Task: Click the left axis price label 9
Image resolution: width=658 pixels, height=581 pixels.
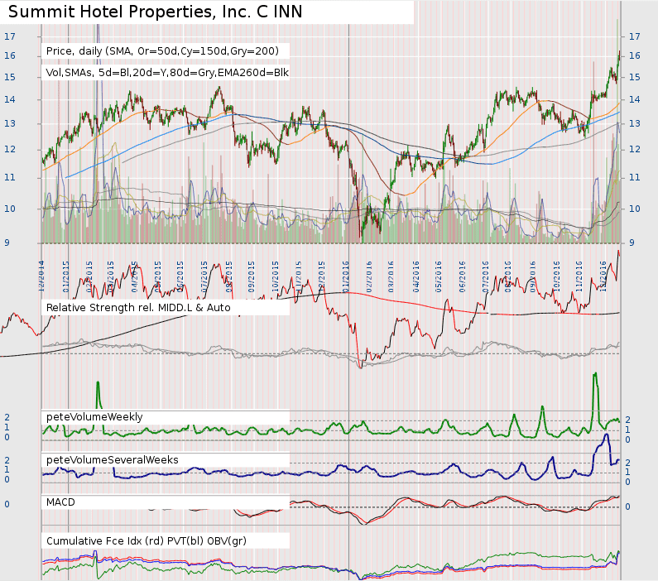Action: 7,242
